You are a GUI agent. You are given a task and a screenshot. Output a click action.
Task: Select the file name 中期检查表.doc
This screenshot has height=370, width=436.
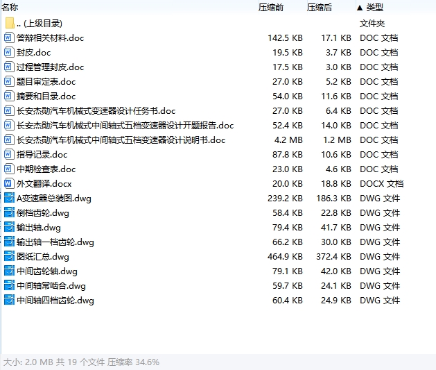pyautogui.click(x=46, y=169)
